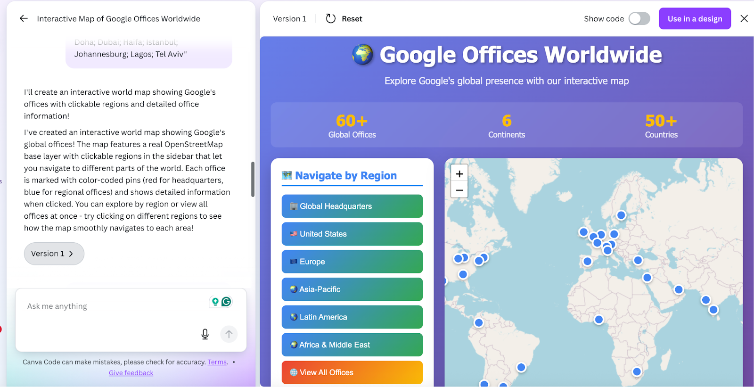
Task: Open the Terms link
Action: tap(217, 362)
